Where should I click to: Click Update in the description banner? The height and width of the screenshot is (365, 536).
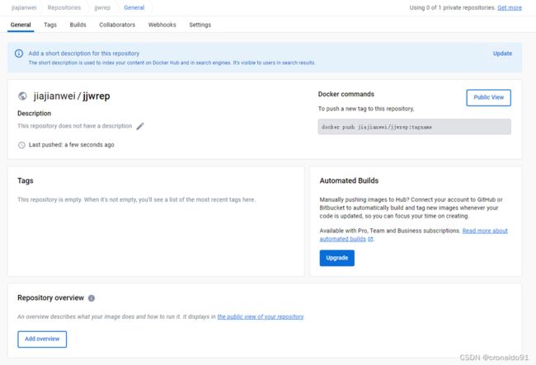[x=502, y=54]
